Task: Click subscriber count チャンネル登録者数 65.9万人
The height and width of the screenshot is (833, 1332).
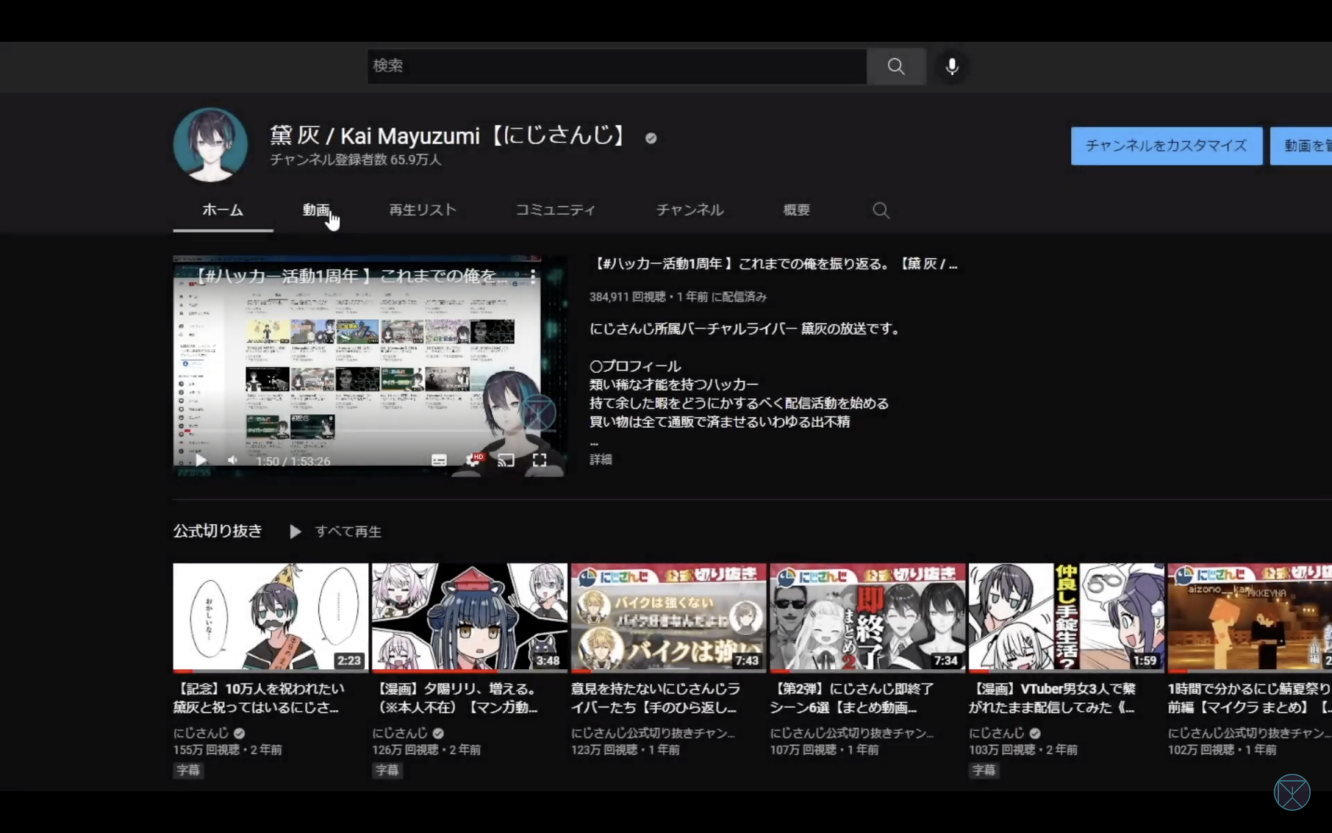Action: click(356, 159)
